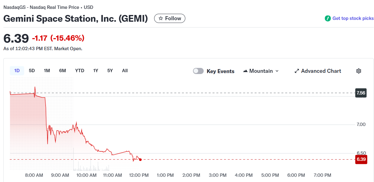
Task: Click the 7.56 previous close label
Action: (x=361, y=93)
